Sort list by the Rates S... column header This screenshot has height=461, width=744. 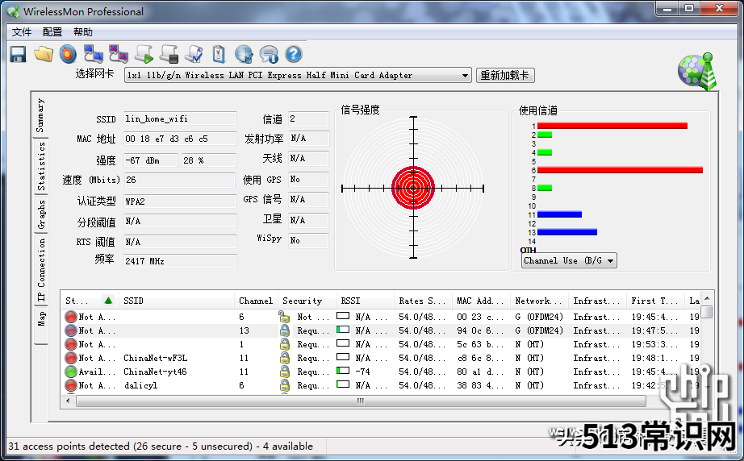[423, 301]
